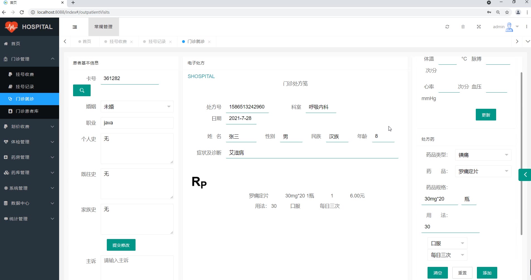The image size is (531, 280).
Task: Click the 提交修改 button
Action: [x=121, y=245]
